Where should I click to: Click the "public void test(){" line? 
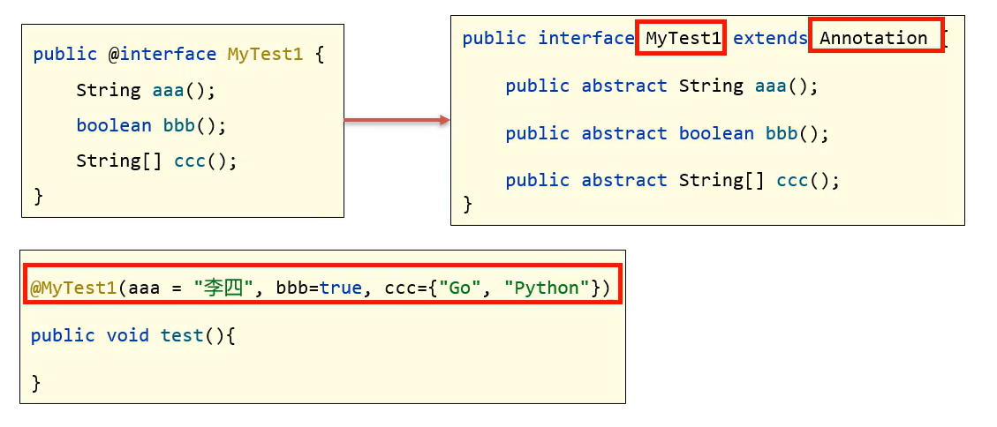132,335
